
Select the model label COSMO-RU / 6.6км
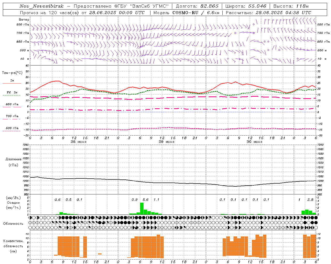pyautogui.click(x=196, y=13)
